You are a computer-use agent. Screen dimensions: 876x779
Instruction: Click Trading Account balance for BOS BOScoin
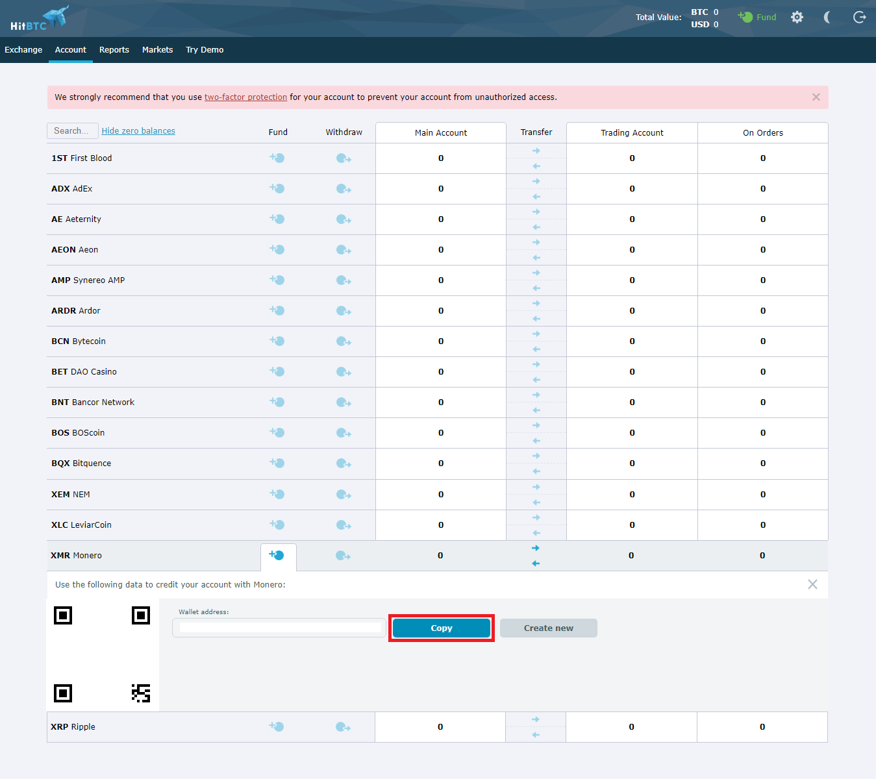pos(632,433)
